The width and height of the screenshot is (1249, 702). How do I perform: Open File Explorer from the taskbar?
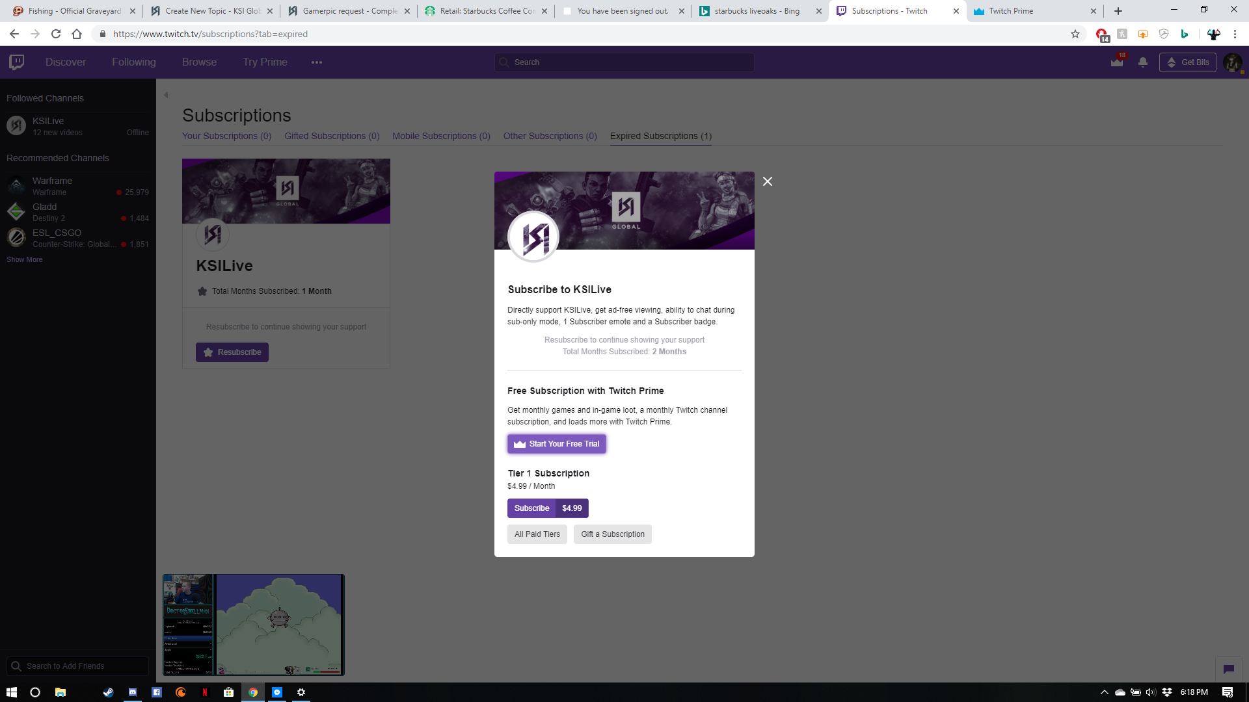pos(60,692)
